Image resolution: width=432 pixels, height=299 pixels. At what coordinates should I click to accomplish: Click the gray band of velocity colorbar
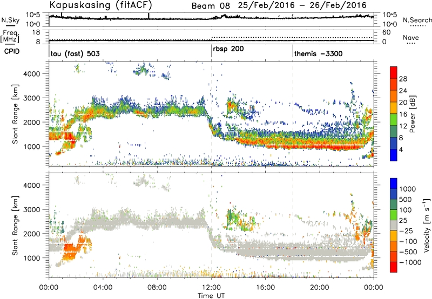pos(394,225)
